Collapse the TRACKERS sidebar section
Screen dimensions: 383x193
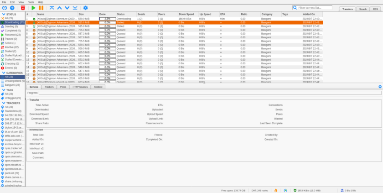tap(4, 103)
